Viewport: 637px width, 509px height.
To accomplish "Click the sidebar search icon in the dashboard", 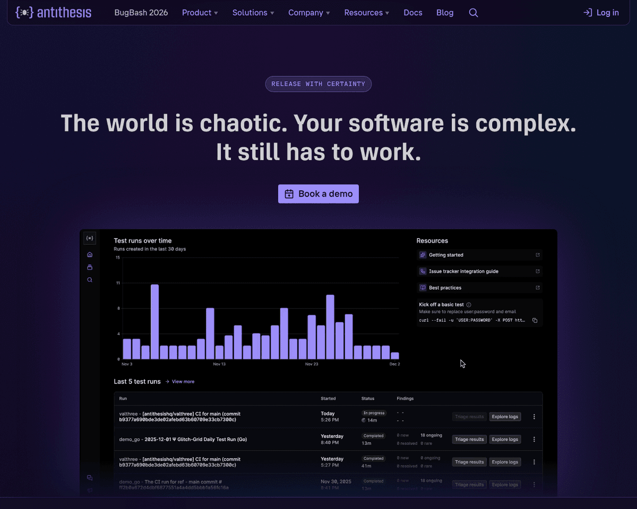I will tap(90, 280).
